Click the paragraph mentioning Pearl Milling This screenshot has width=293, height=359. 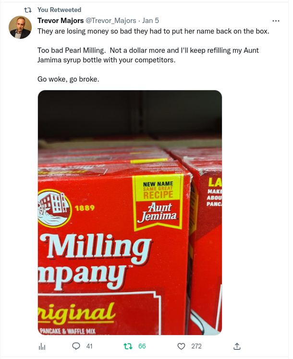click(x=148, y=55)
